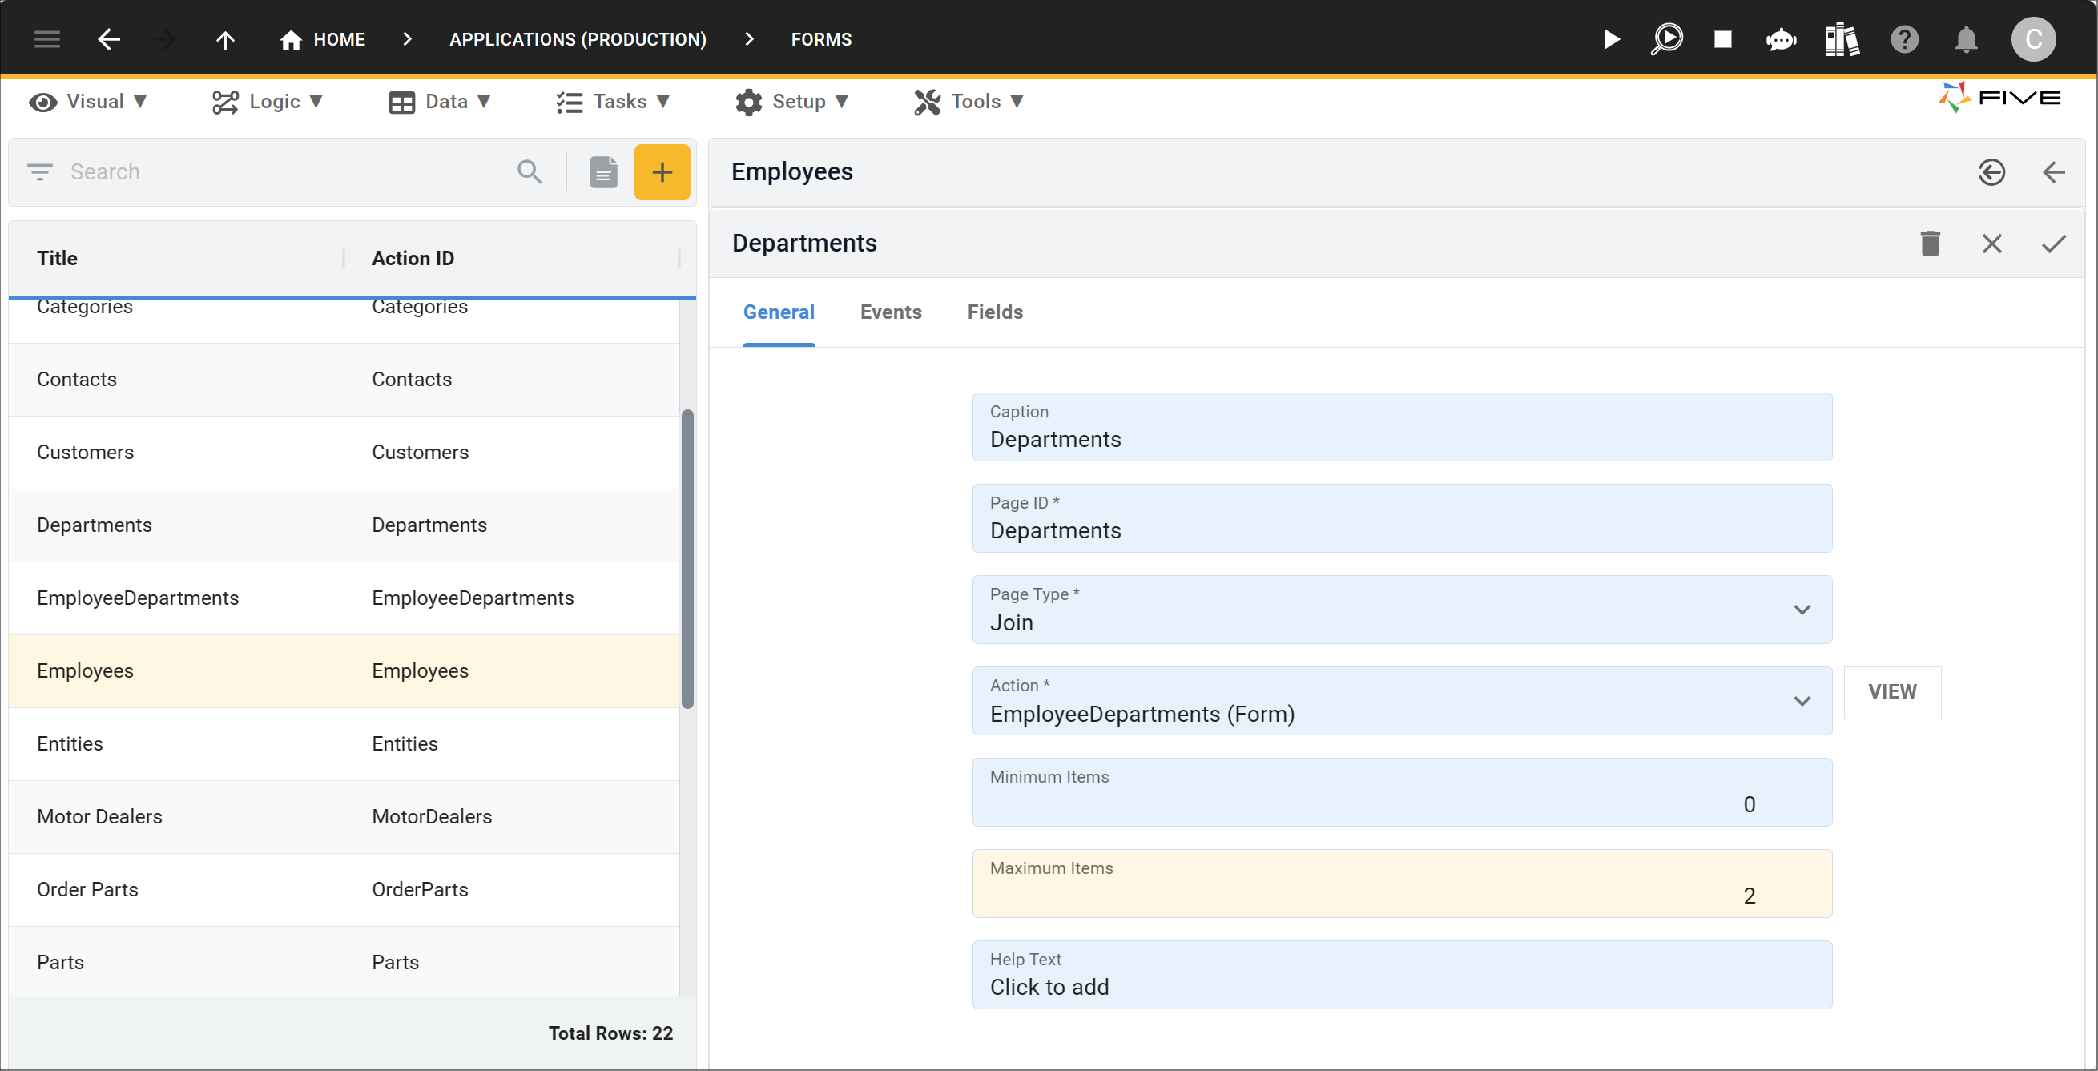The width and height of the screenshot is (2098, 1071).
Task: Stop the application with the stop icon
Action: point(1722,39)
